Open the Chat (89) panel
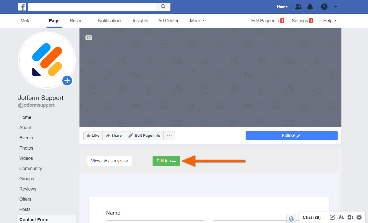The width and height of the screenshot is (368, 223). point(312,217)
